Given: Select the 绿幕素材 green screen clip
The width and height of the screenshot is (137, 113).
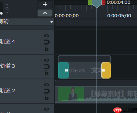Looking at the screenshot, I should [x=96, y=91].
